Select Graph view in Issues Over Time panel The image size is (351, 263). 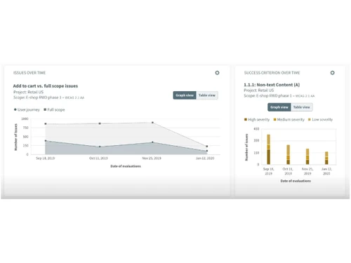pos(185,95)
